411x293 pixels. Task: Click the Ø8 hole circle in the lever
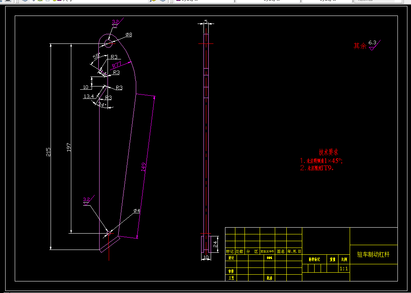[x=108, y=44]
